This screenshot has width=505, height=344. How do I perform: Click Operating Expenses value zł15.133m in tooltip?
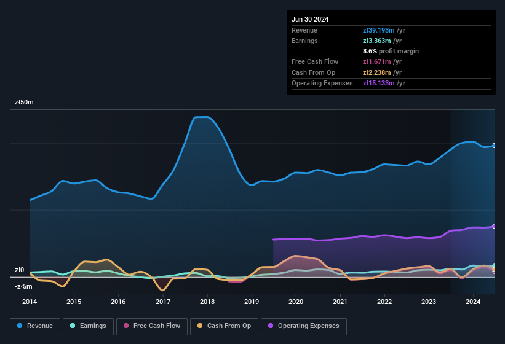coord(379,83)
